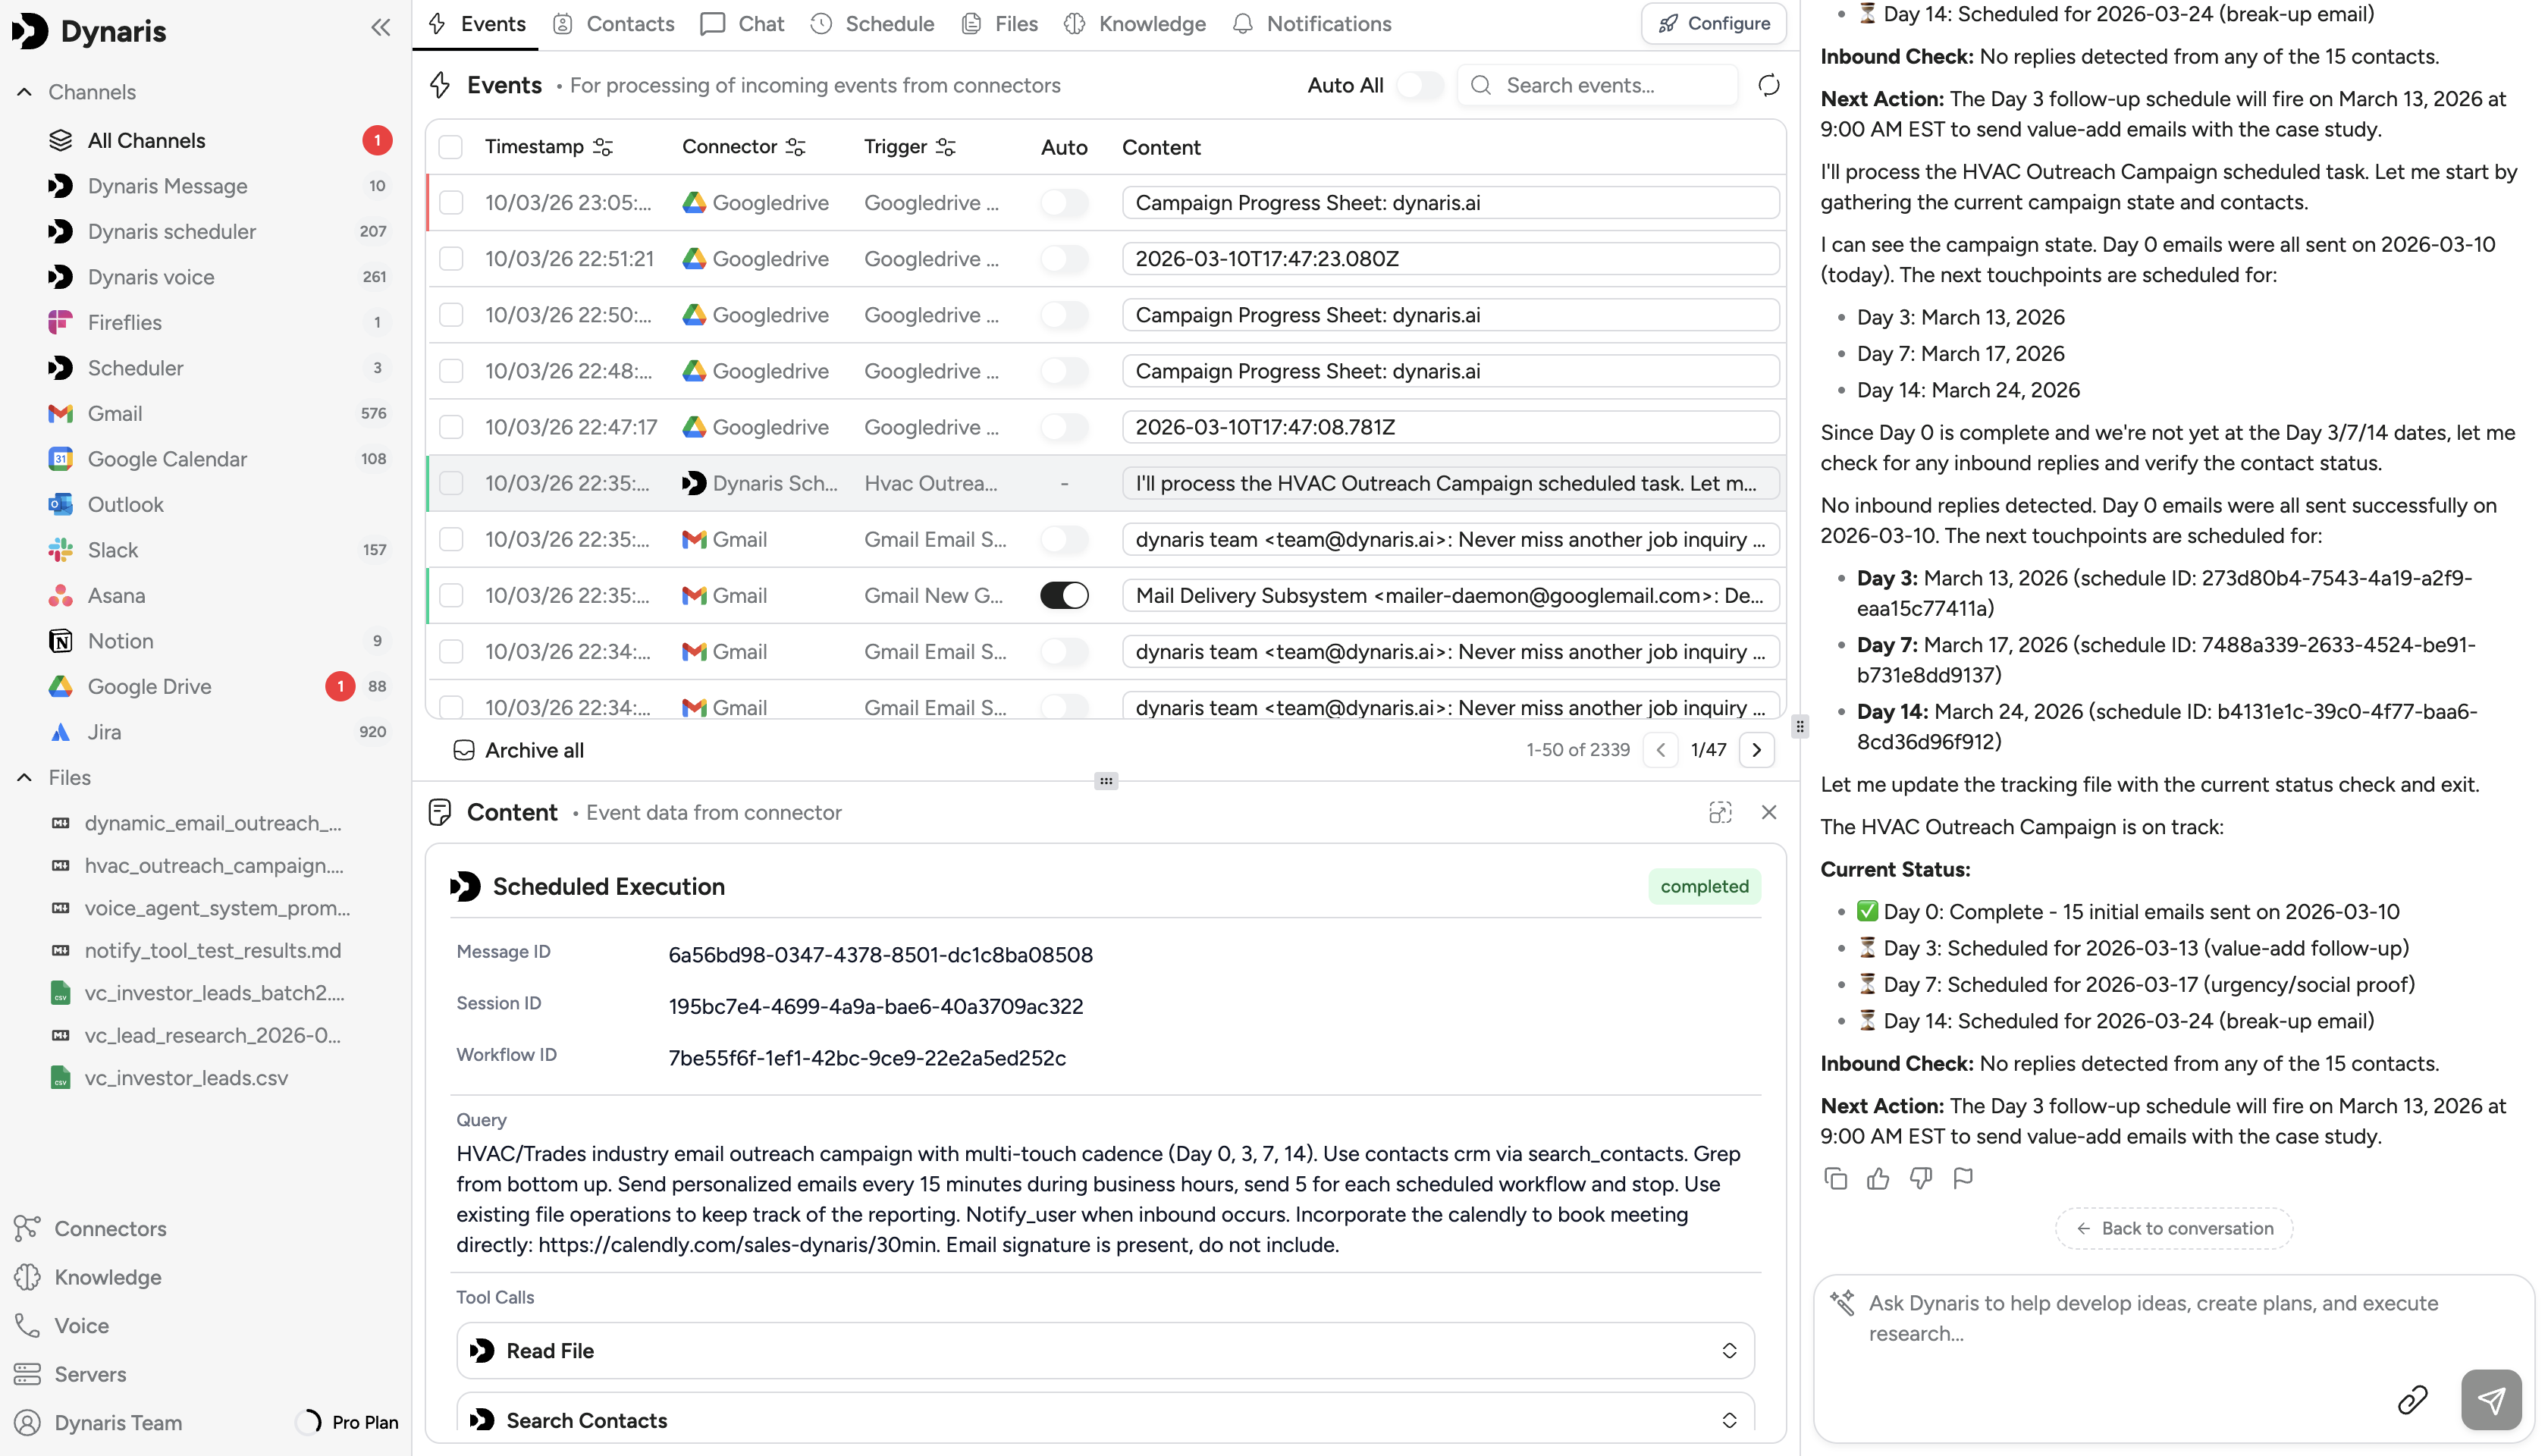The width and height of the screenshot is (2548, 1456).
Task: Disable auto for Mail Delivery Subsystem event
Action: point(1063,596)
